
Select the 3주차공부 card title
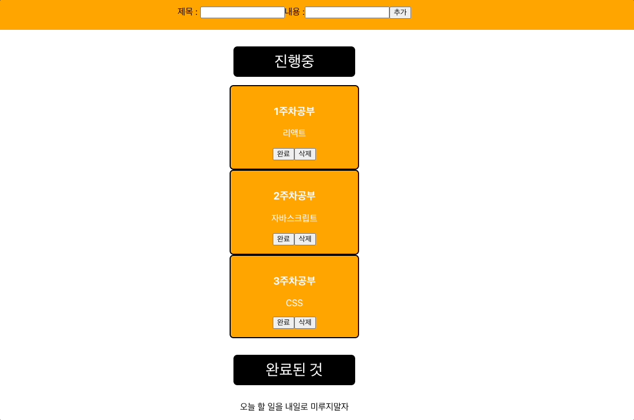point(294,281)
